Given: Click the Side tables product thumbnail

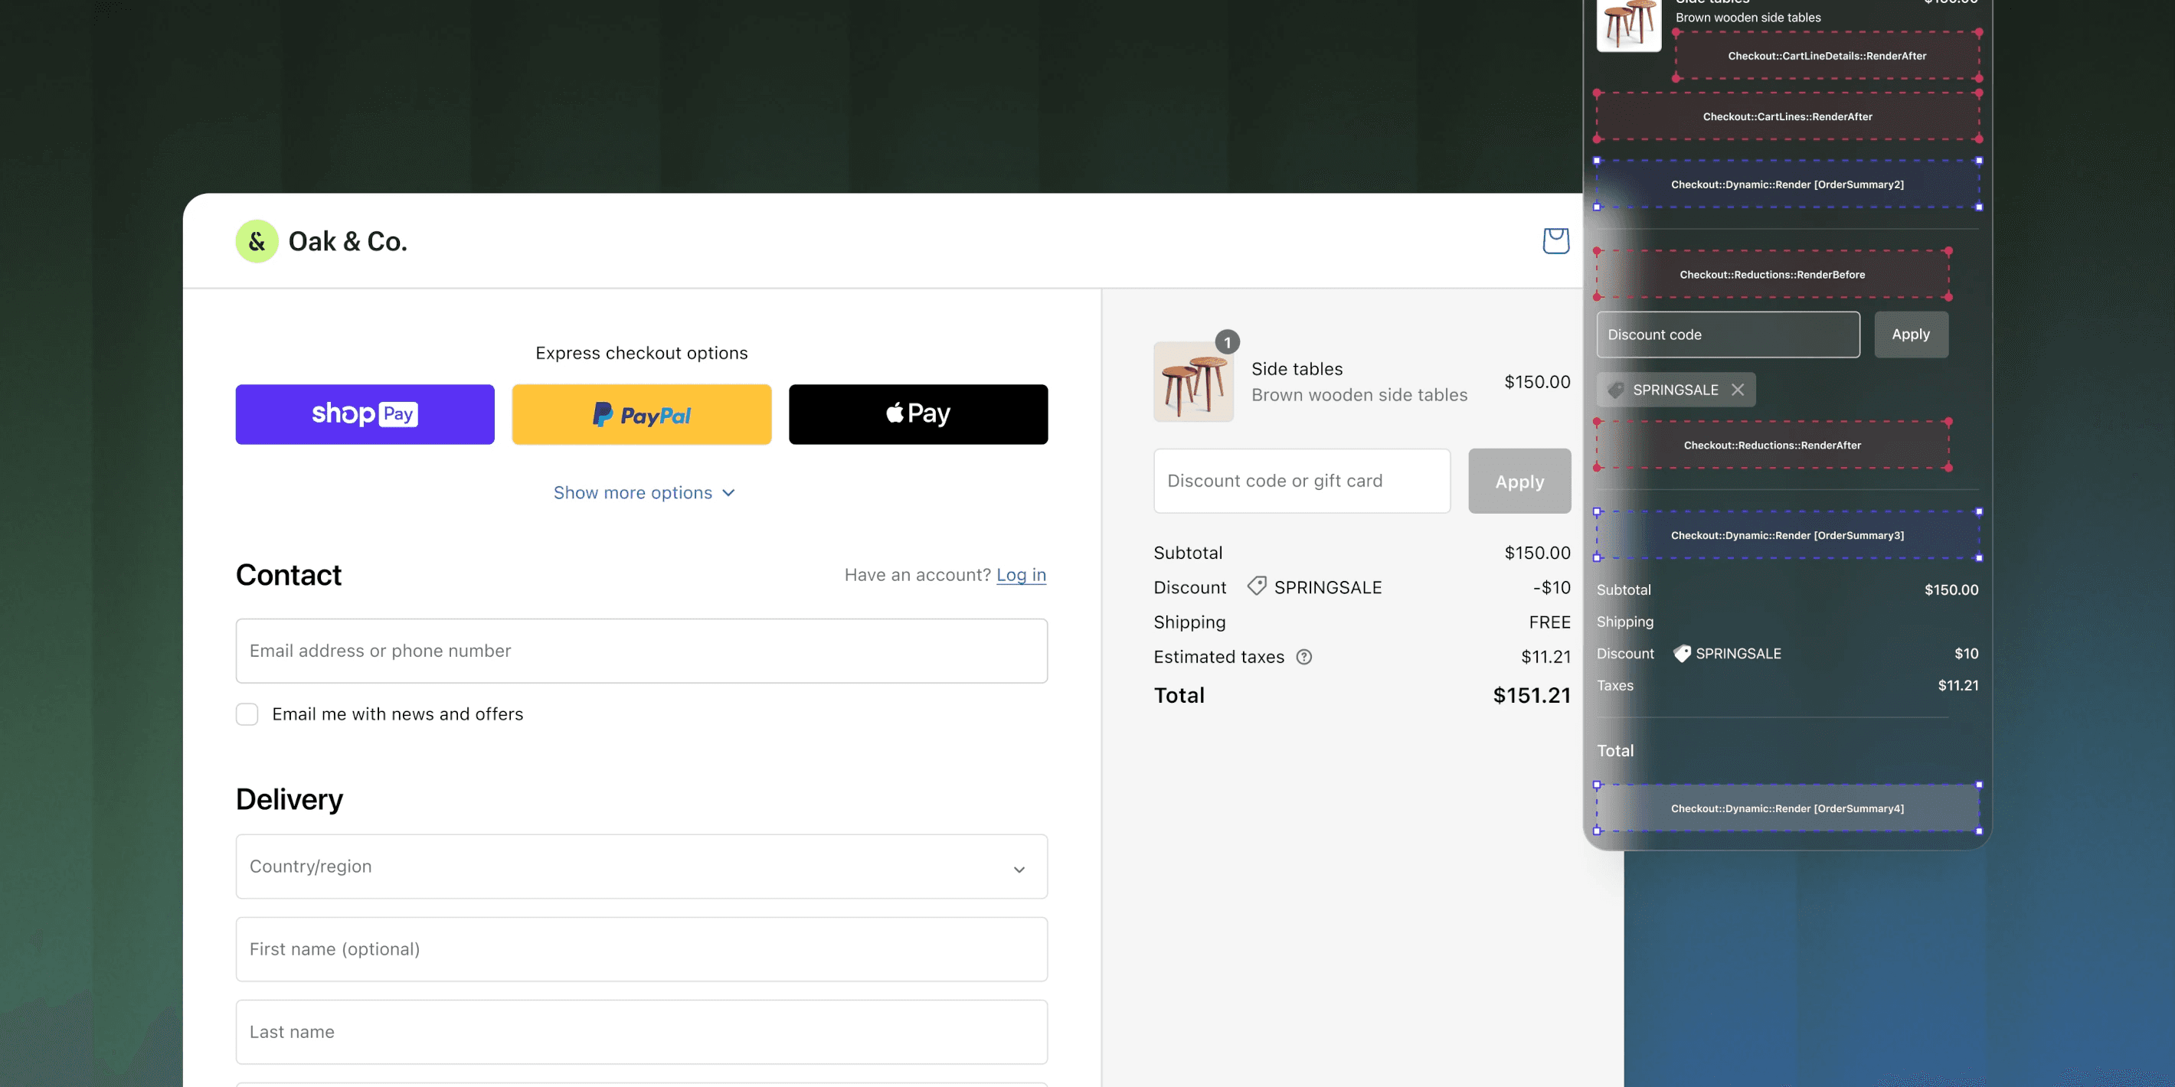Looking at the screenshot, I should [1193, 381].
